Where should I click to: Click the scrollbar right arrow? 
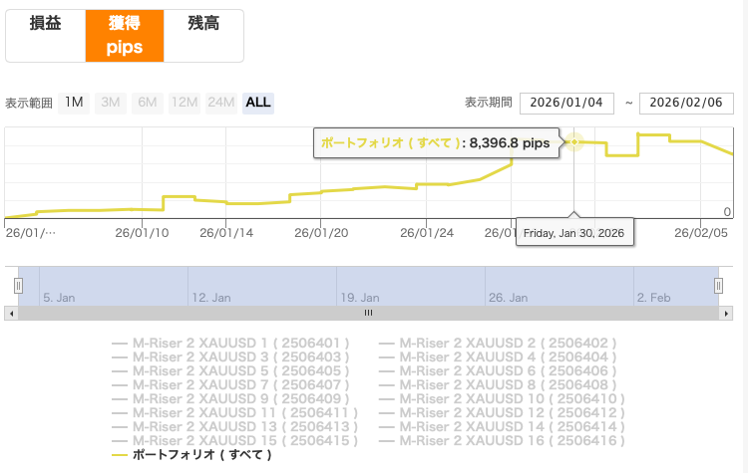[x=725, y=313]
